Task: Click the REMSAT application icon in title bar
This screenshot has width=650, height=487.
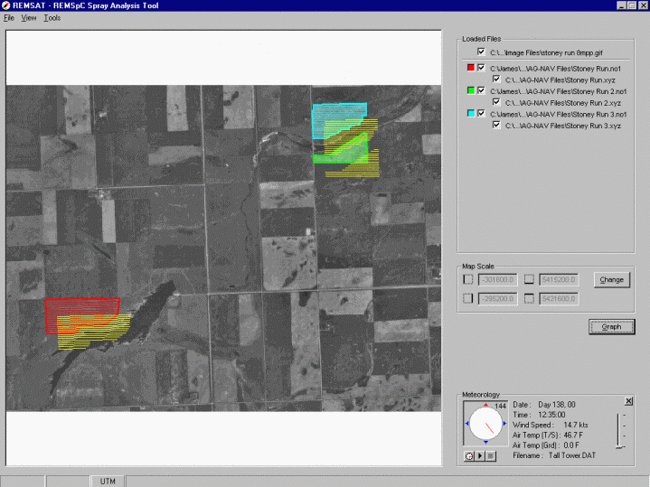Action: coord(6,5)
